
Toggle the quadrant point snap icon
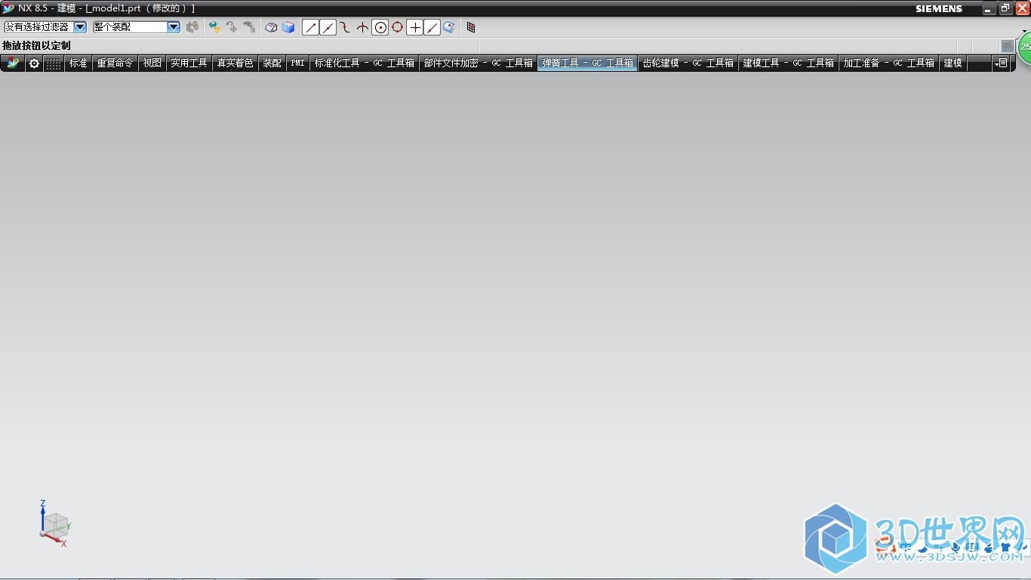(x=398, y=28)
